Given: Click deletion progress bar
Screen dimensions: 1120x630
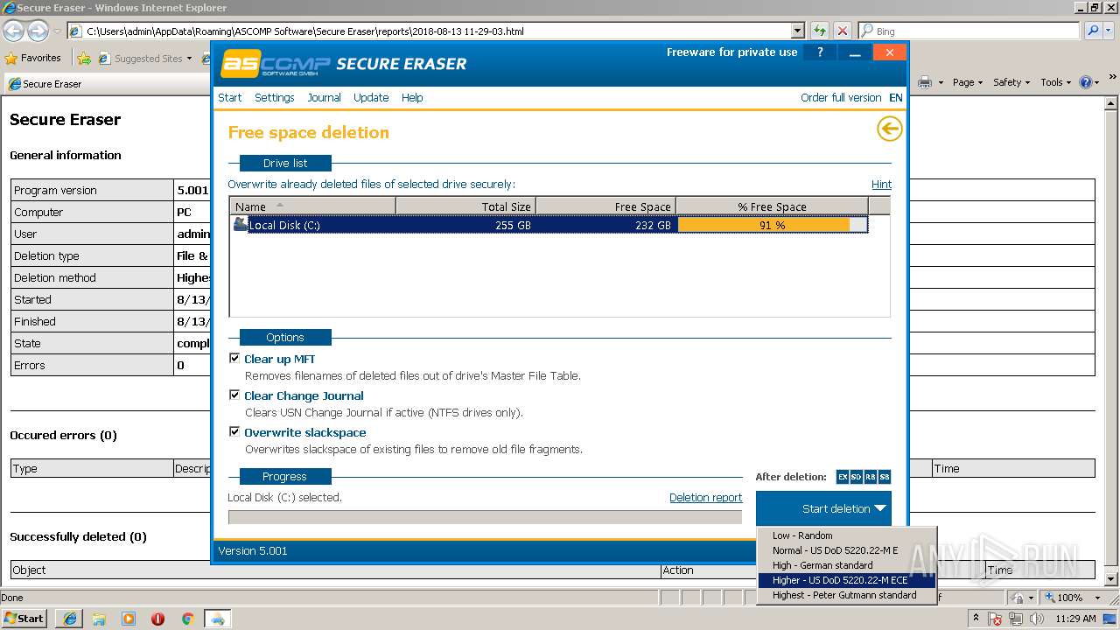Looking at the screenshot, I should tap(485, 517).
